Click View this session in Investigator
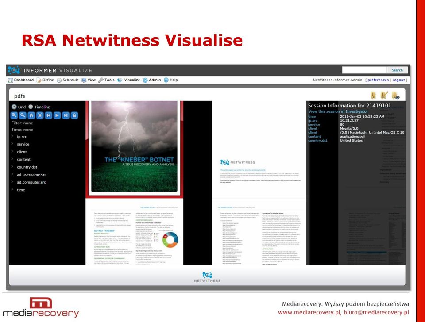Image resolution: width=425 pixels, height=322 pixels. point(338,111)
